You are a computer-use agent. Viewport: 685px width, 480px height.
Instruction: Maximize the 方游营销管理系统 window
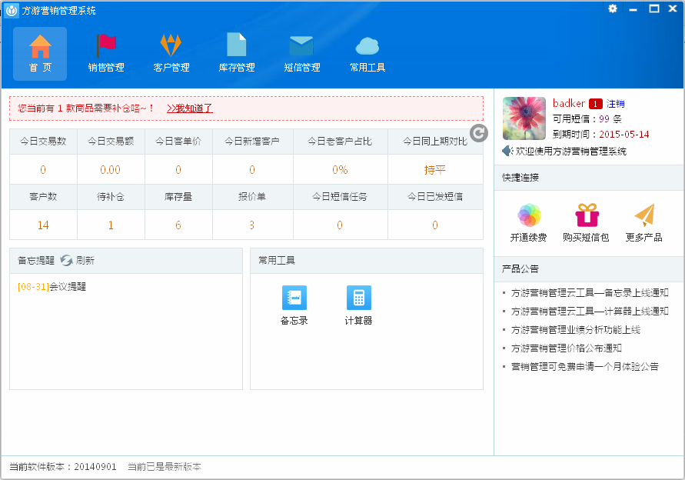coord(654,8)
